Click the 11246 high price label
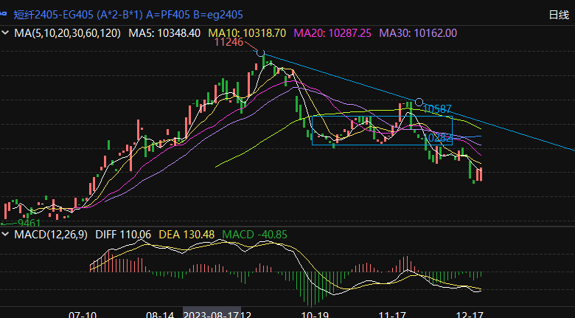575x318 pixels. click(229, 43)
